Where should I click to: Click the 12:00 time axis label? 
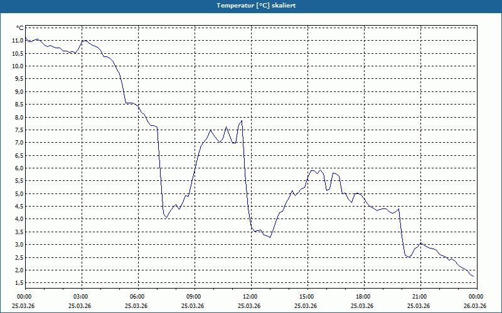pyautogui.click(x=251, y=297)
